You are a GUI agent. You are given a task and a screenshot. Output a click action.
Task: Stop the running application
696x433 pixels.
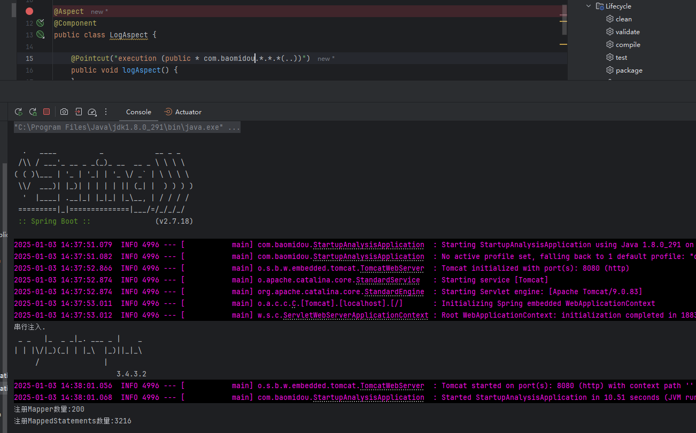(x=47, y=112)
